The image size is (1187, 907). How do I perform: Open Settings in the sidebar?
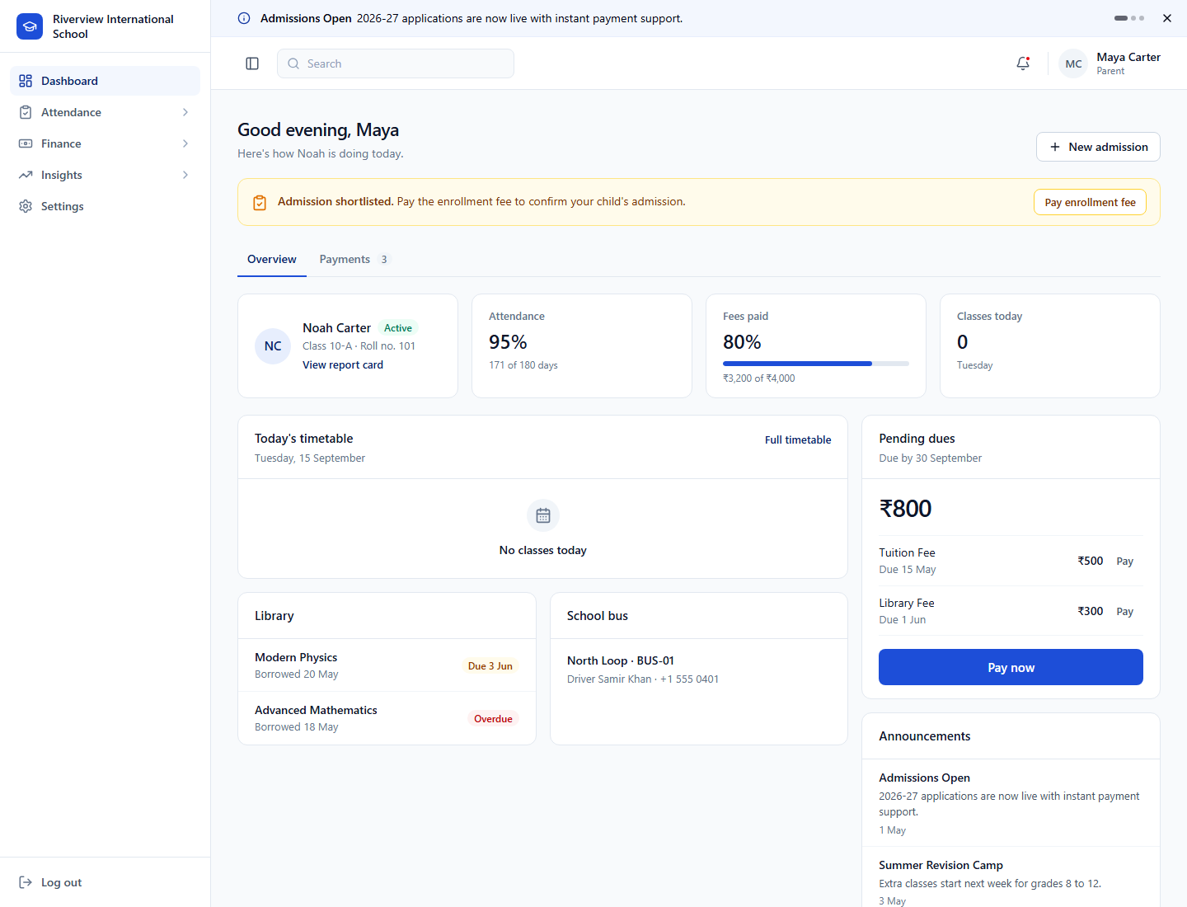point(105,206)
